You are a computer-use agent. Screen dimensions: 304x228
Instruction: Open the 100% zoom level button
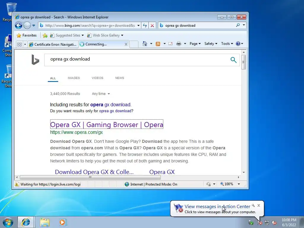coord(227,184)
